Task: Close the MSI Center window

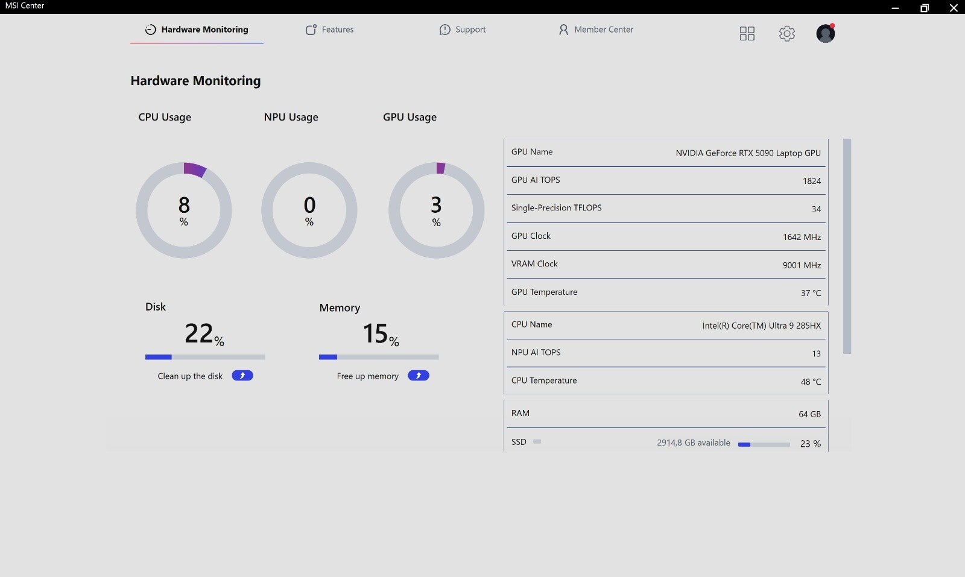Action: click(954, 8)
